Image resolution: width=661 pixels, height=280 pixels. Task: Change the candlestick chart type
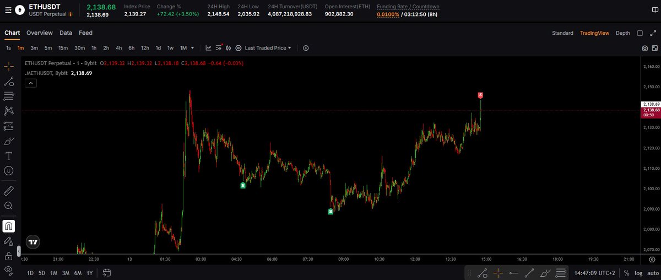coord(229,48)
